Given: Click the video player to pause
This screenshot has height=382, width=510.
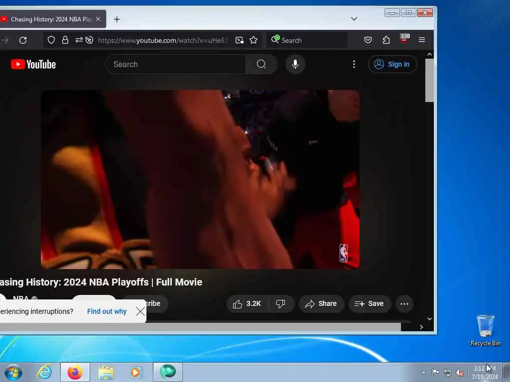Looking at the screenshot, I should click(x=200, y=179).
